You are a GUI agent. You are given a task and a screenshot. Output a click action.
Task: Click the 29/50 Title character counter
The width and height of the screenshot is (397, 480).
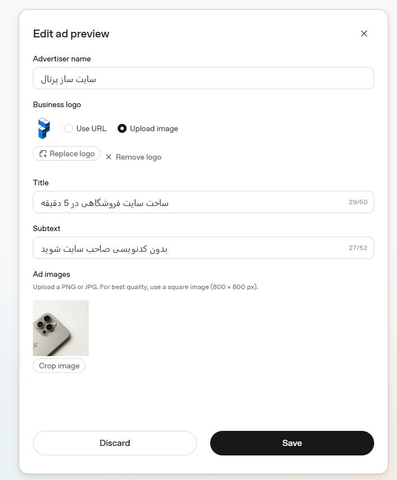click(x=358, y=202)
